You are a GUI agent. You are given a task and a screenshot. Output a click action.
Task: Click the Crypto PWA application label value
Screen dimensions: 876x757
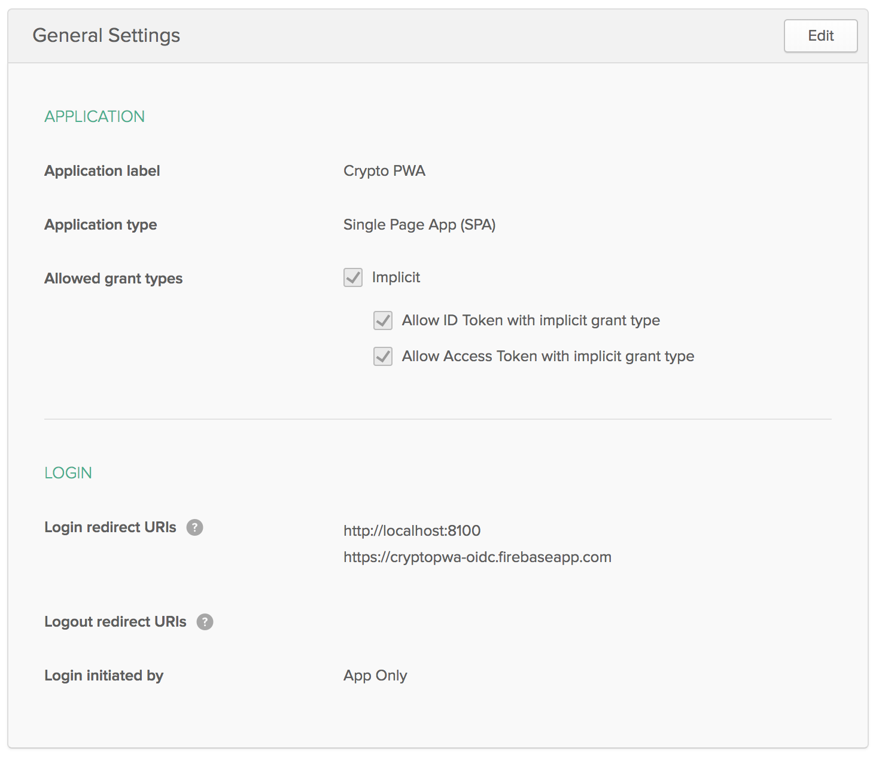coord(384,171)
